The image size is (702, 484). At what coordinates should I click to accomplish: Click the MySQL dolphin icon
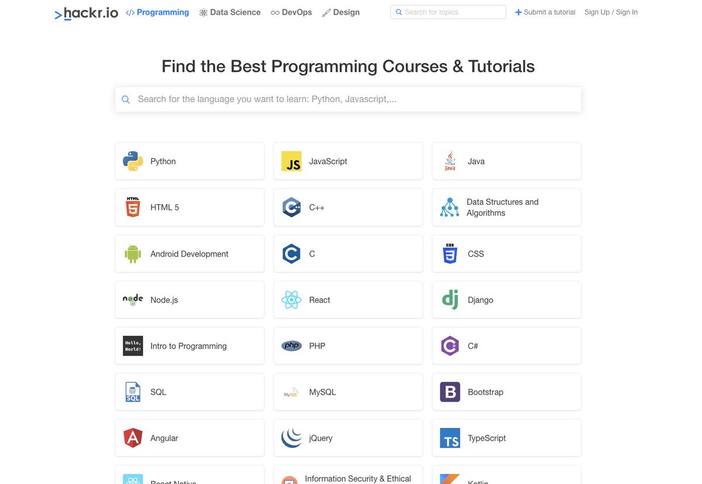click(291, 392)
